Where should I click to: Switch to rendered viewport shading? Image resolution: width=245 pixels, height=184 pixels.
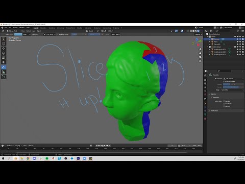[x=198, y=31]
